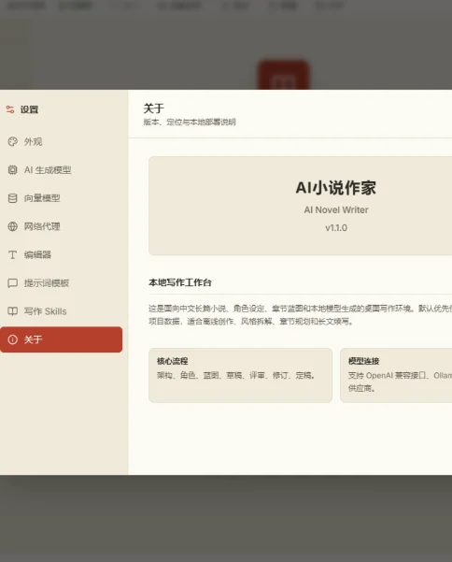Click the chip icon for AI 生成模型
The height and width of the screenshot is (562, 452).
tap(12, 170)
